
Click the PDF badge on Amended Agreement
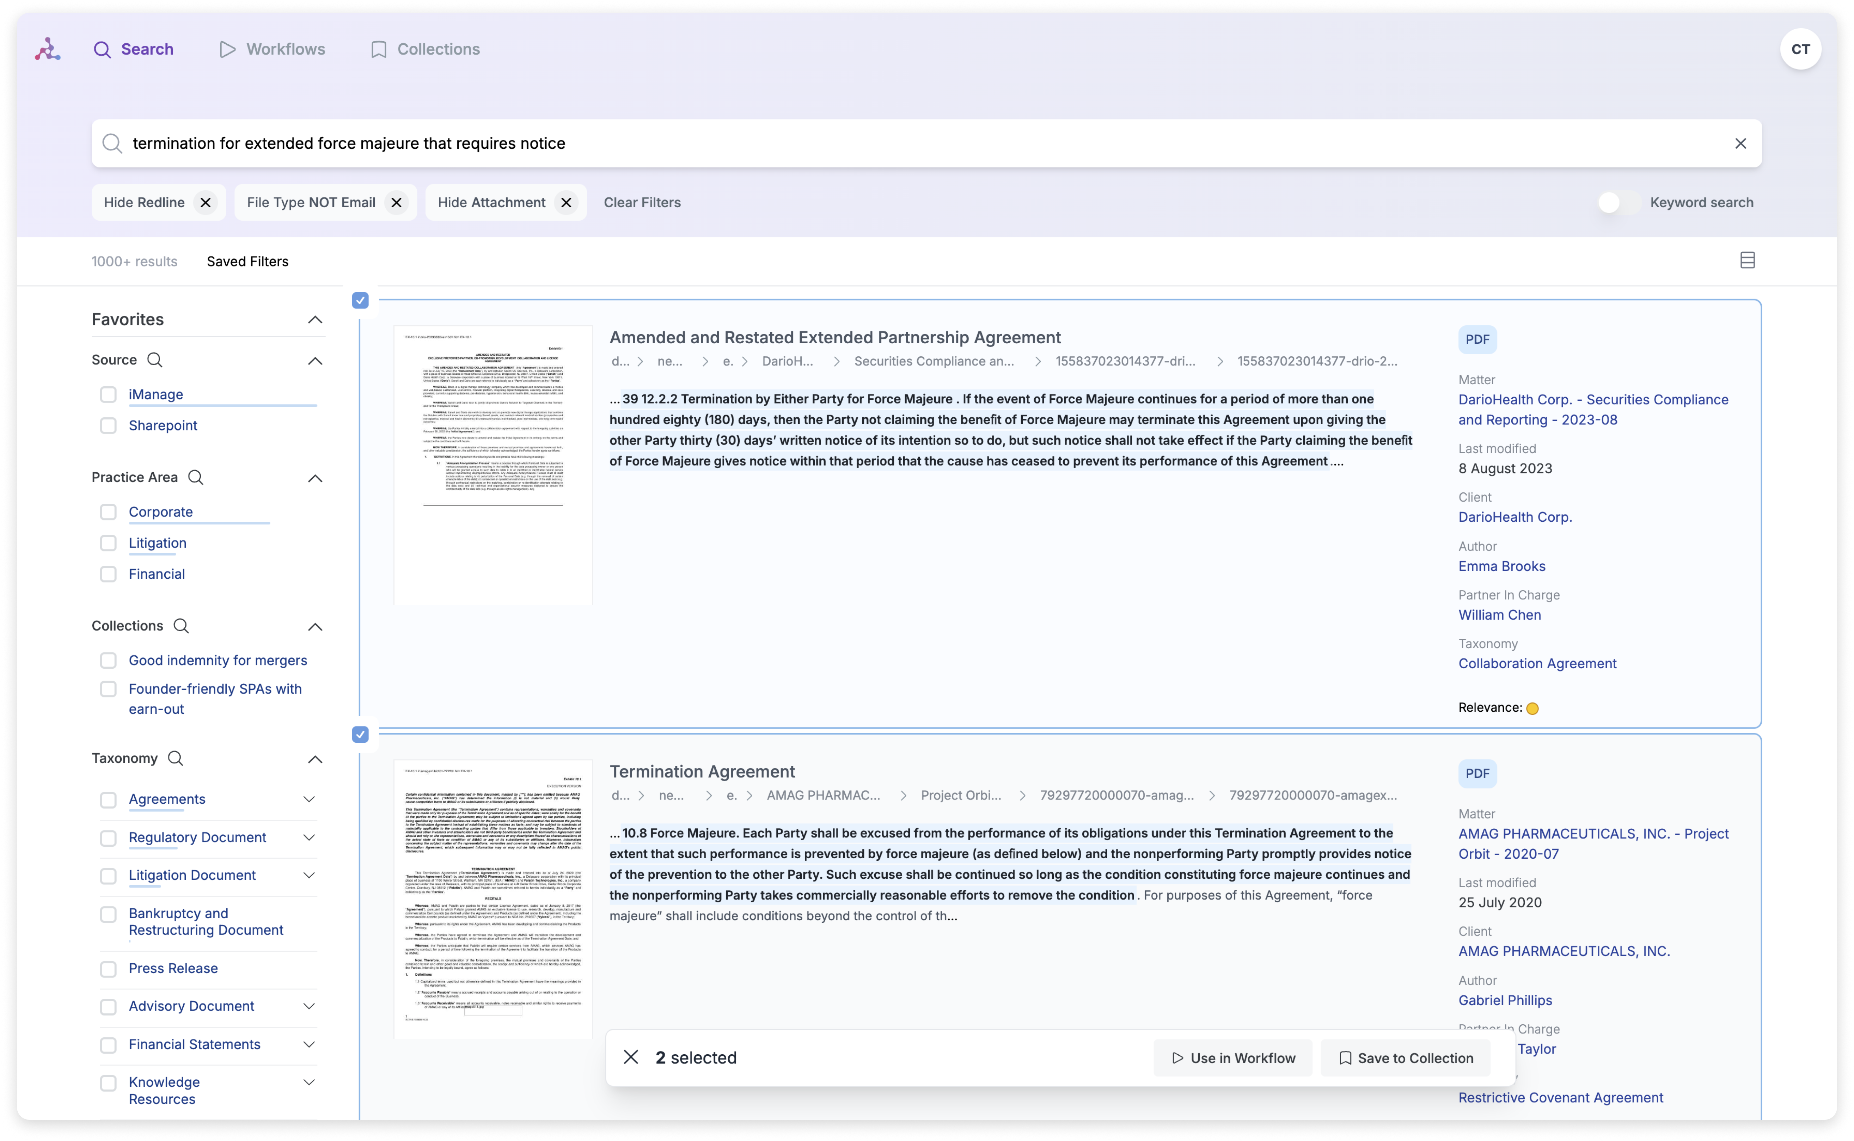click(1477, 339)
